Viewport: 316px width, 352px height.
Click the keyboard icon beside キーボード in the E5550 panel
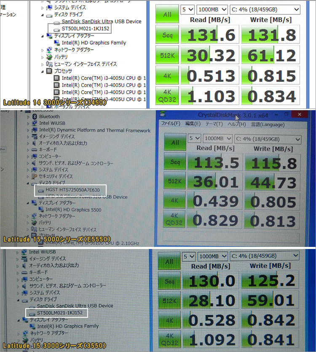click(x=34, y=150)
